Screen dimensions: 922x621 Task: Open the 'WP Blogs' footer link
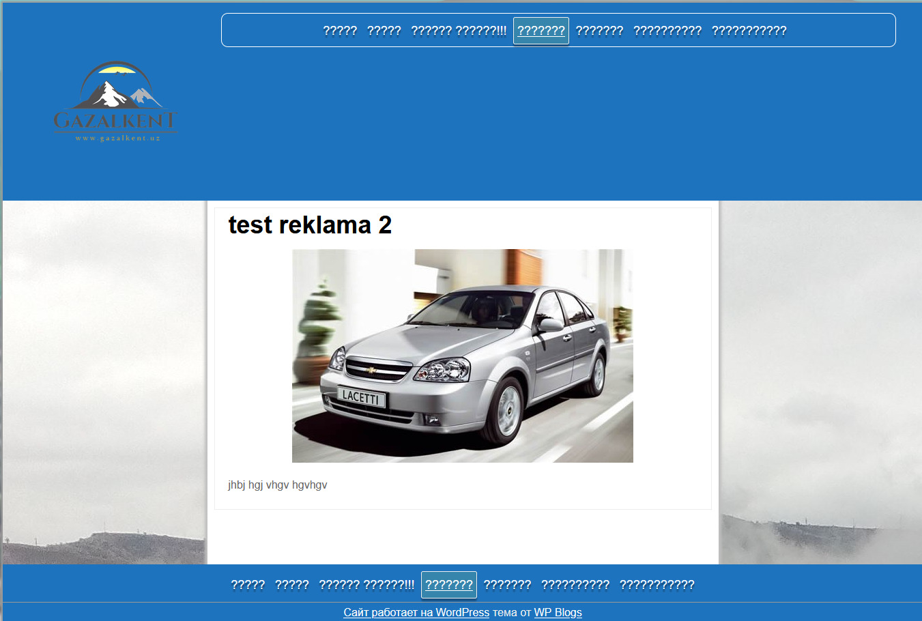pyautogui.click(x=558, y=613)
